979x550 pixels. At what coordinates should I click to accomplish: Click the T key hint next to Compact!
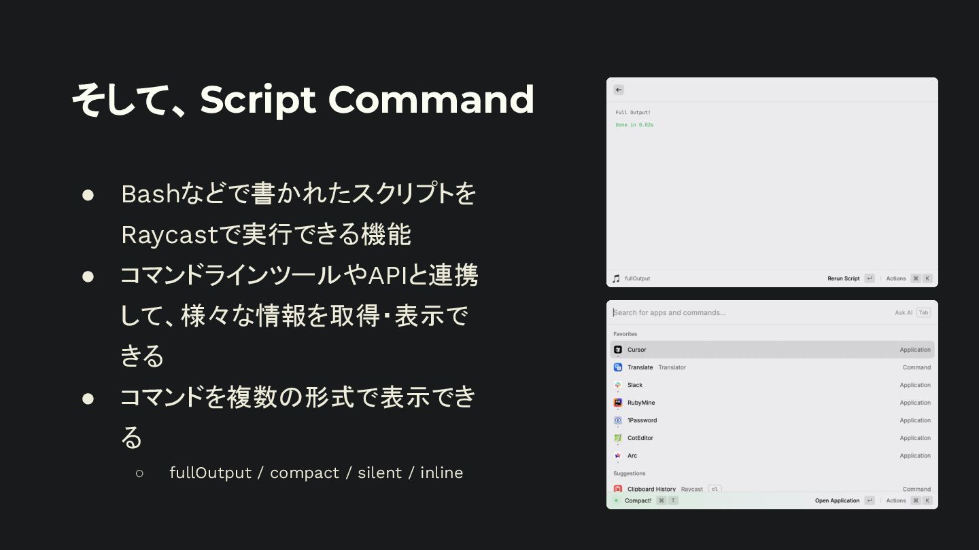point(673,500)
